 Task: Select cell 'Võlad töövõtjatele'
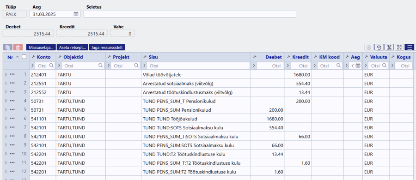coord(196,74)
